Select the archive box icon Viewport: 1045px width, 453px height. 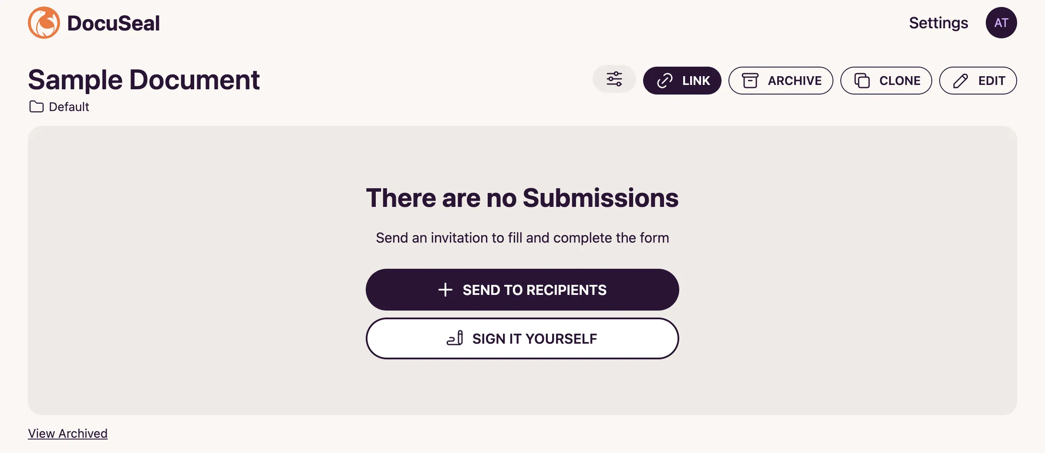[751, 80]
